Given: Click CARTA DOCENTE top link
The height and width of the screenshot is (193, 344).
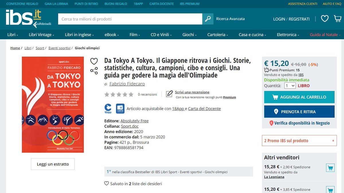Looking at the screenshot, I should tap(161, 4).
